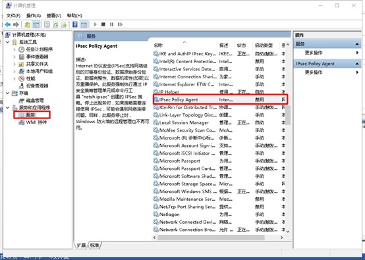This screenshot has width=365, height=260.
Task: Expand the 本地用户和组 node
Action: click(14, 71)
